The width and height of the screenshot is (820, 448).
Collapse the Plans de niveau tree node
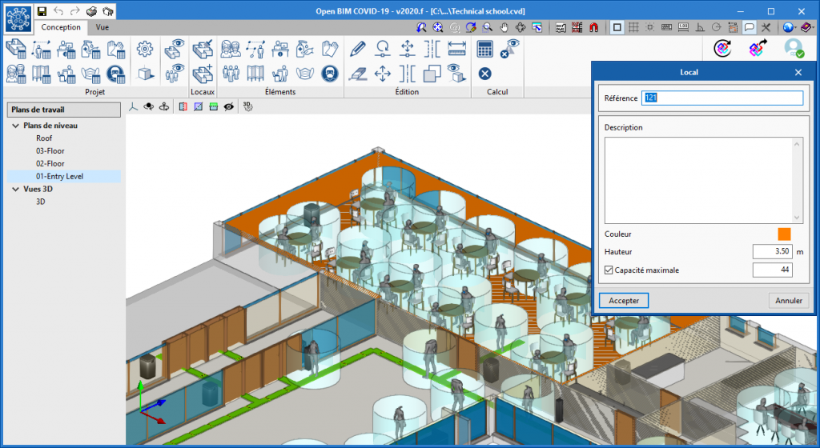point(16,126)
